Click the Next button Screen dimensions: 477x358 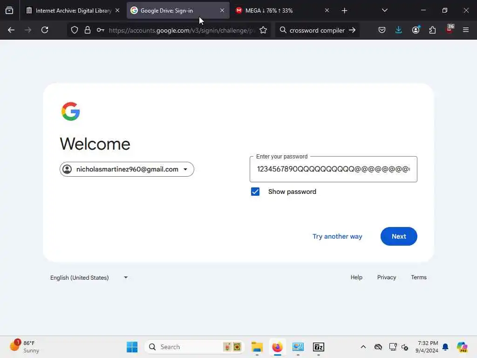(399, 236)
